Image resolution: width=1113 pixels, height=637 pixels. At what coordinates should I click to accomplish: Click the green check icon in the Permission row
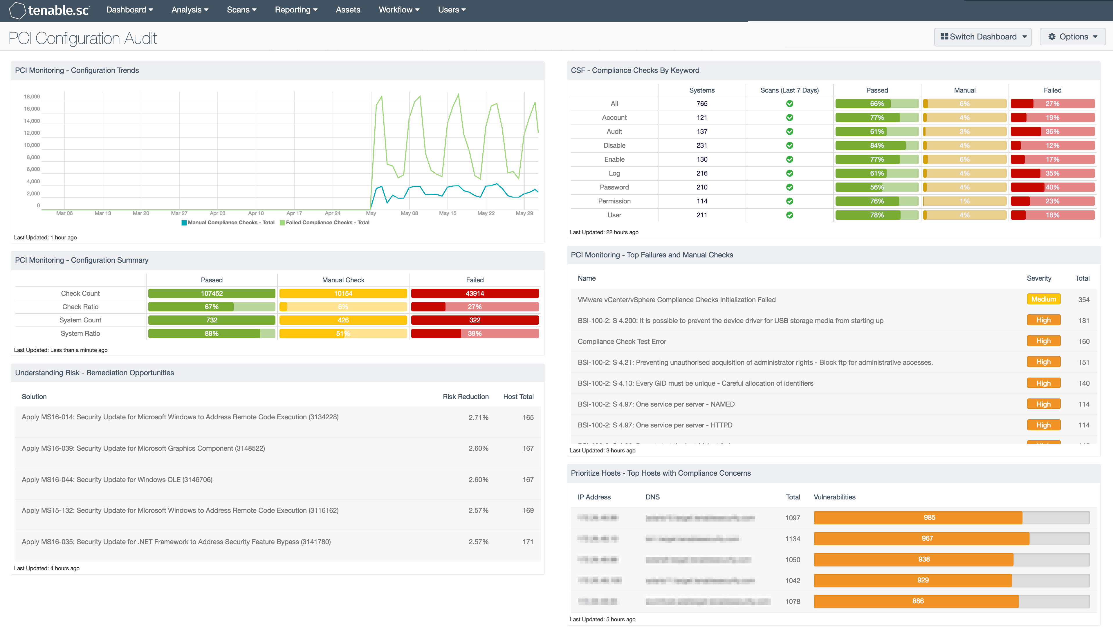(x=789, y=201)
